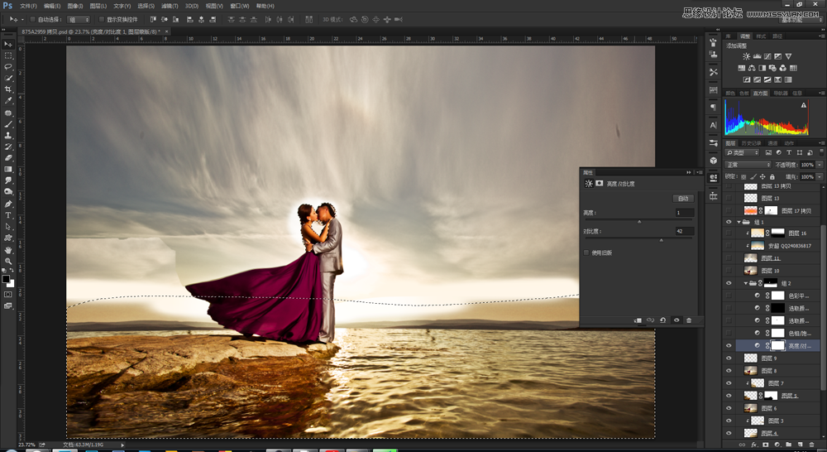Click the foreground color swatch
Image resolution: width=827 pixels, height=452 pixels.
6,279
